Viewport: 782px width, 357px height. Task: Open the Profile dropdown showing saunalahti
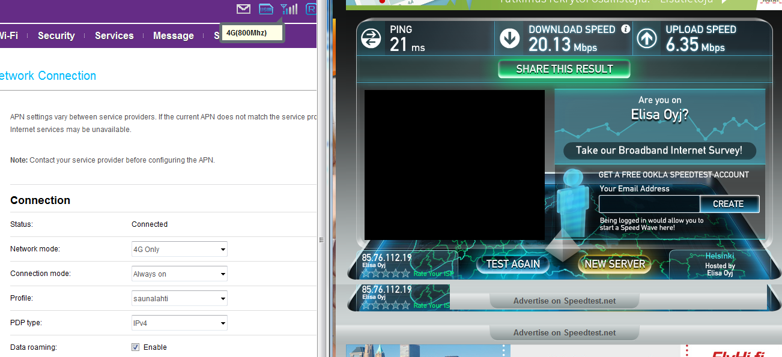coord(180,298)
